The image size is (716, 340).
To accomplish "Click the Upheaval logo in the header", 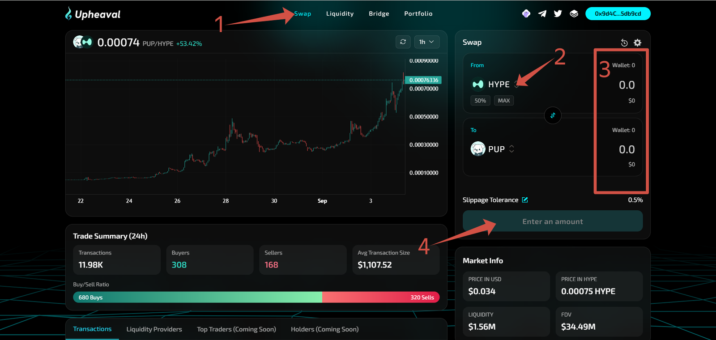I will (x=93, y=14).
